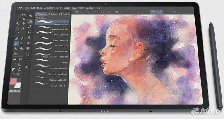
Task: Open the Clip Studio logo menu
Action: point(21,8)
